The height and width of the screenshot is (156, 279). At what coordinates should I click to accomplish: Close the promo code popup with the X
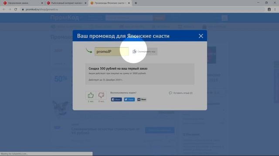[201, 36]
